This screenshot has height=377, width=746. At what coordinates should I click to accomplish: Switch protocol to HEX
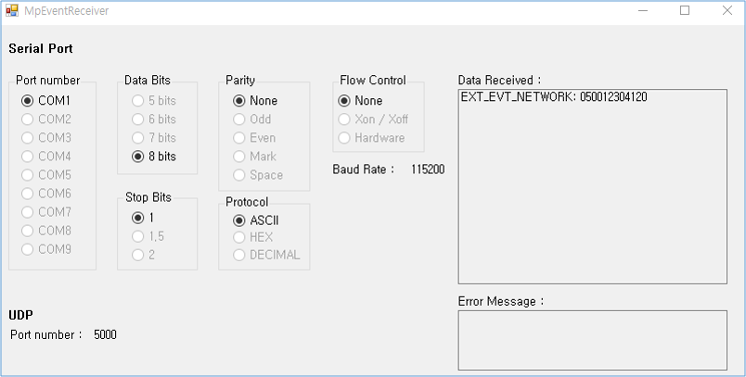(x=239, y=237)
